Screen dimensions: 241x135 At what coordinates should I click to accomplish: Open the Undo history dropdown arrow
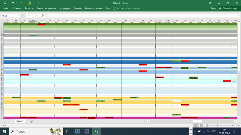pos(16,3)
